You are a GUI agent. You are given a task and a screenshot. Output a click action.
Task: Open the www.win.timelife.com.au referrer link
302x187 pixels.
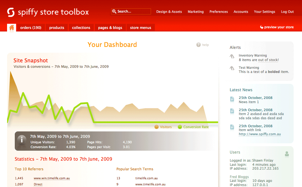coord(52,178)
